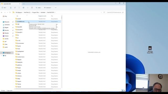Sort by Tür column header

[x=52, y=16]
